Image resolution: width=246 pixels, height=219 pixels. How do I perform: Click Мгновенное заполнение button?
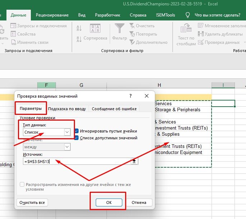[222, 26]
